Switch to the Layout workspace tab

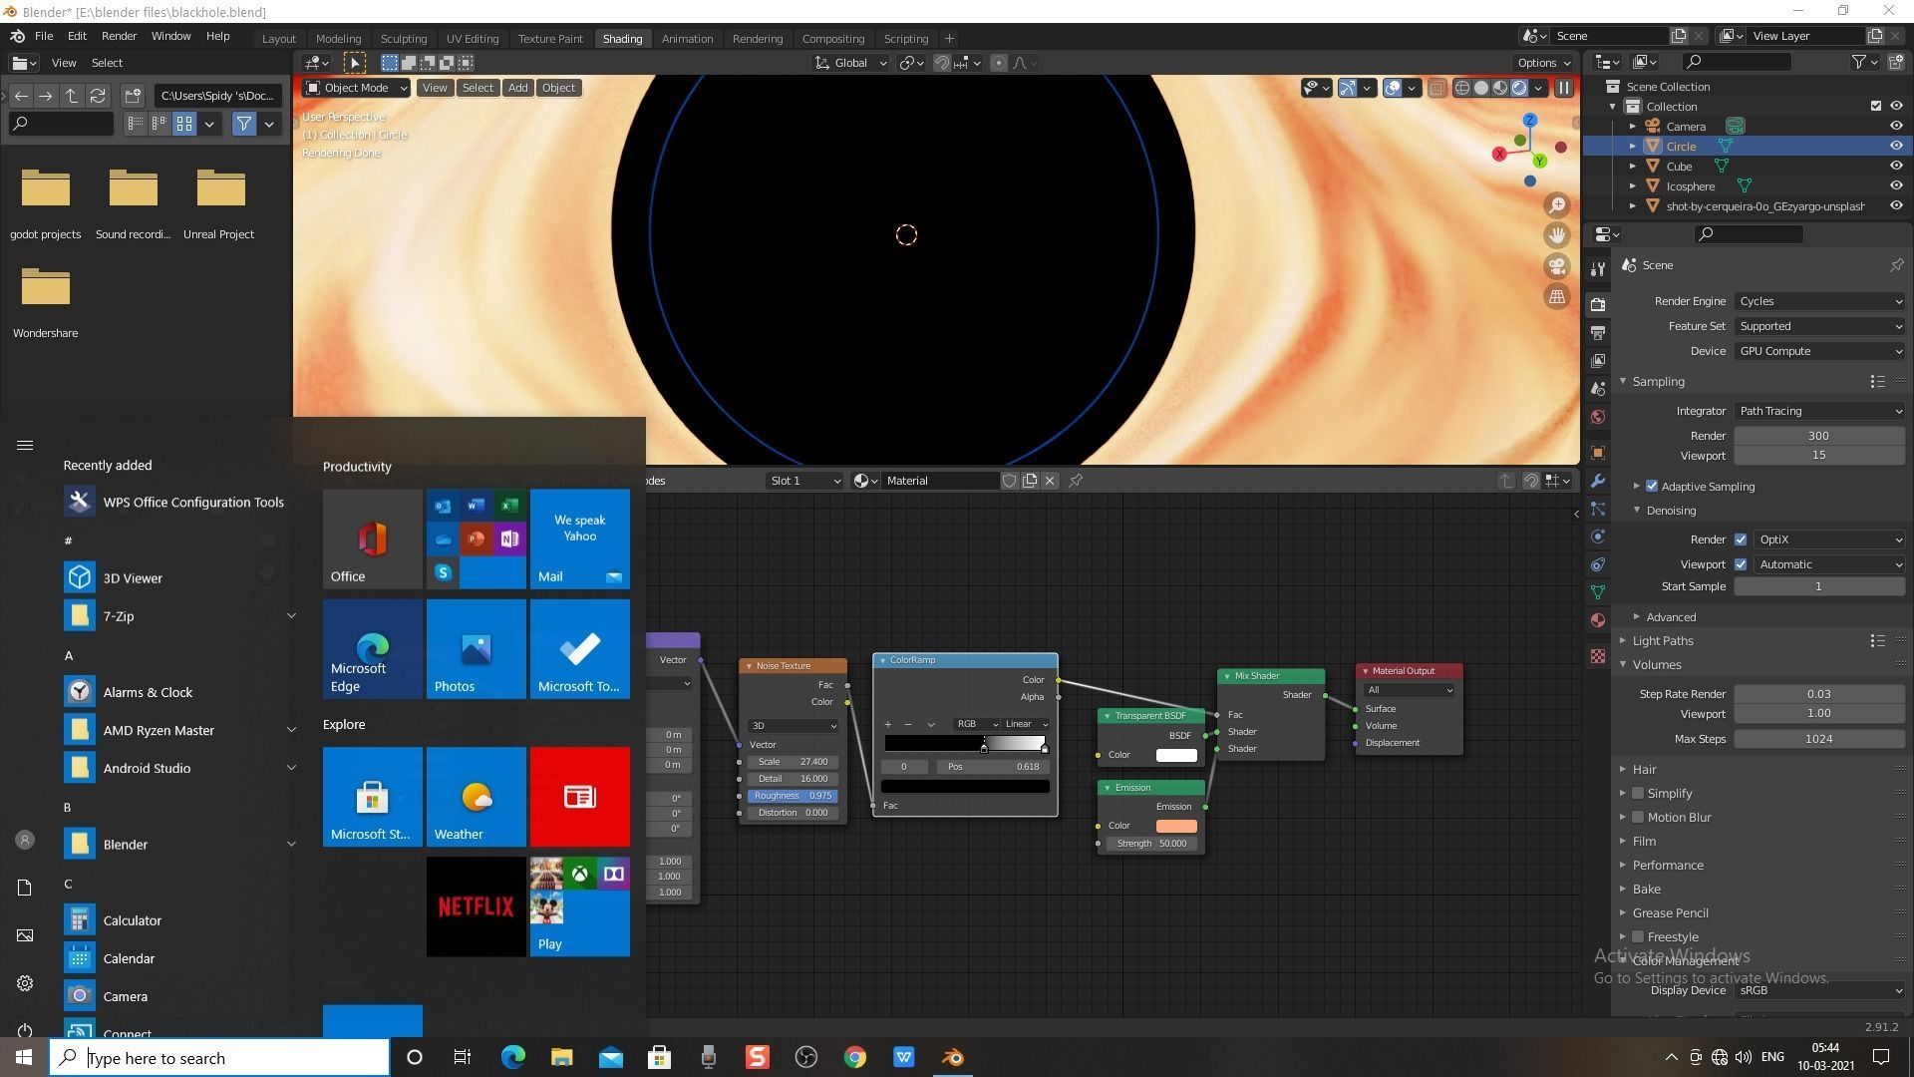[x=278, y=39]
